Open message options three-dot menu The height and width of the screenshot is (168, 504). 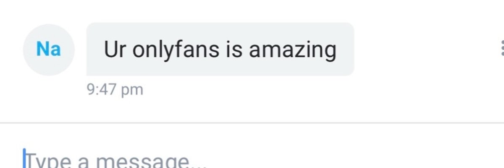pyautogui.click(x=502, y=48)
